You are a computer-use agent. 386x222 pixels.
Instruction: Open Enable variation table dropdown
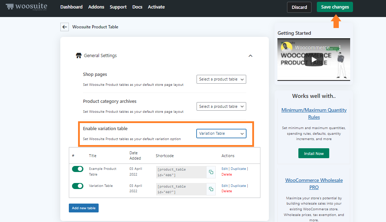tap(221, 133)
